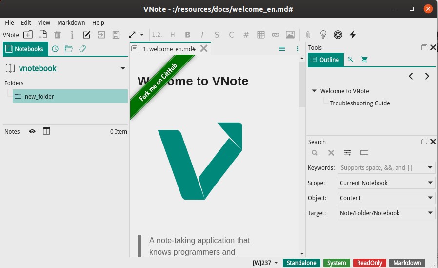Open the Target Note/Folder/Notebook dropdown
The image size is (438, 268).
tap(387, 213)
